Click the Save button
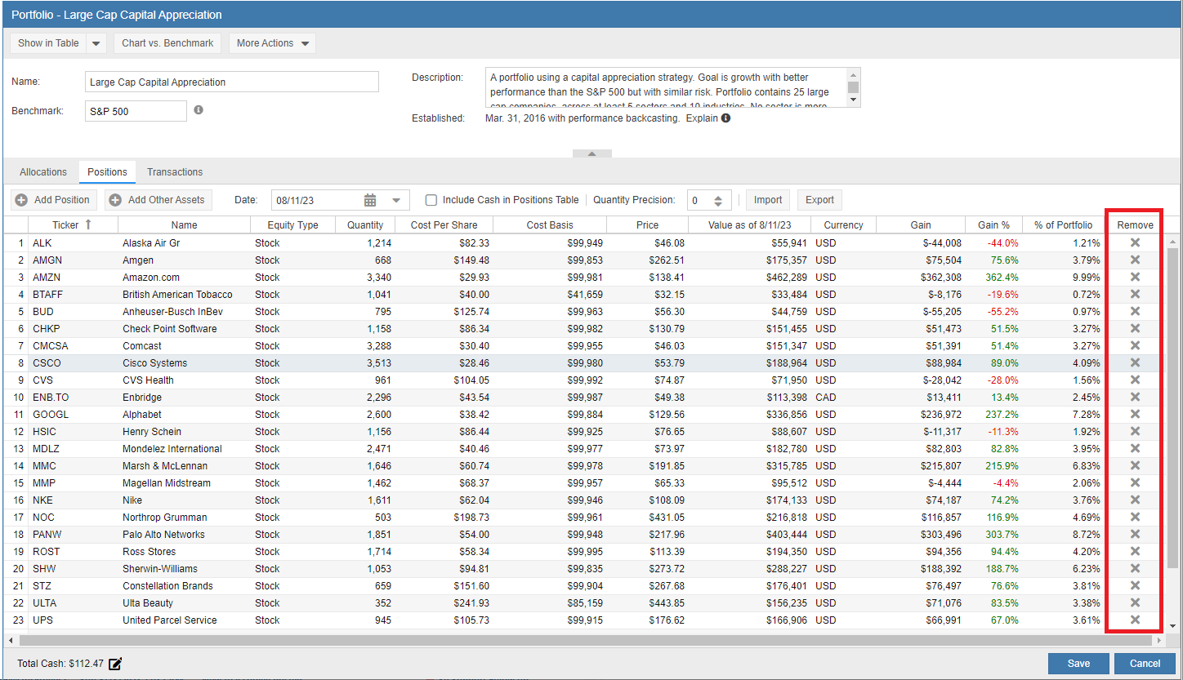The image size is (1183, 680). [1078, 664]
